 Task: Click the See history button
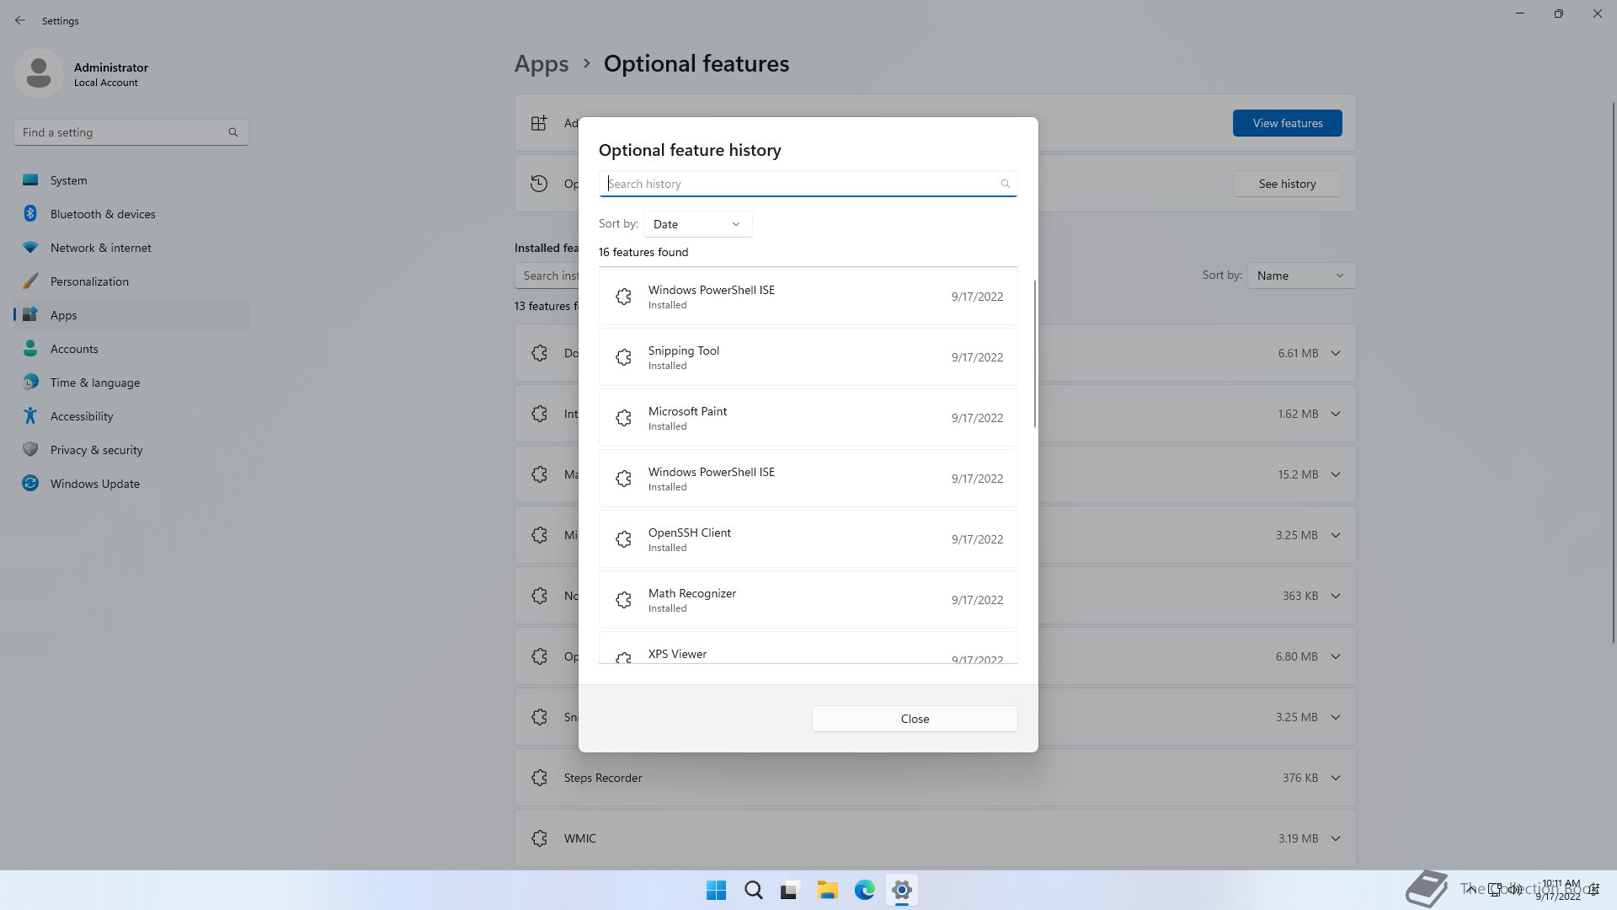tap(1287, 184)
